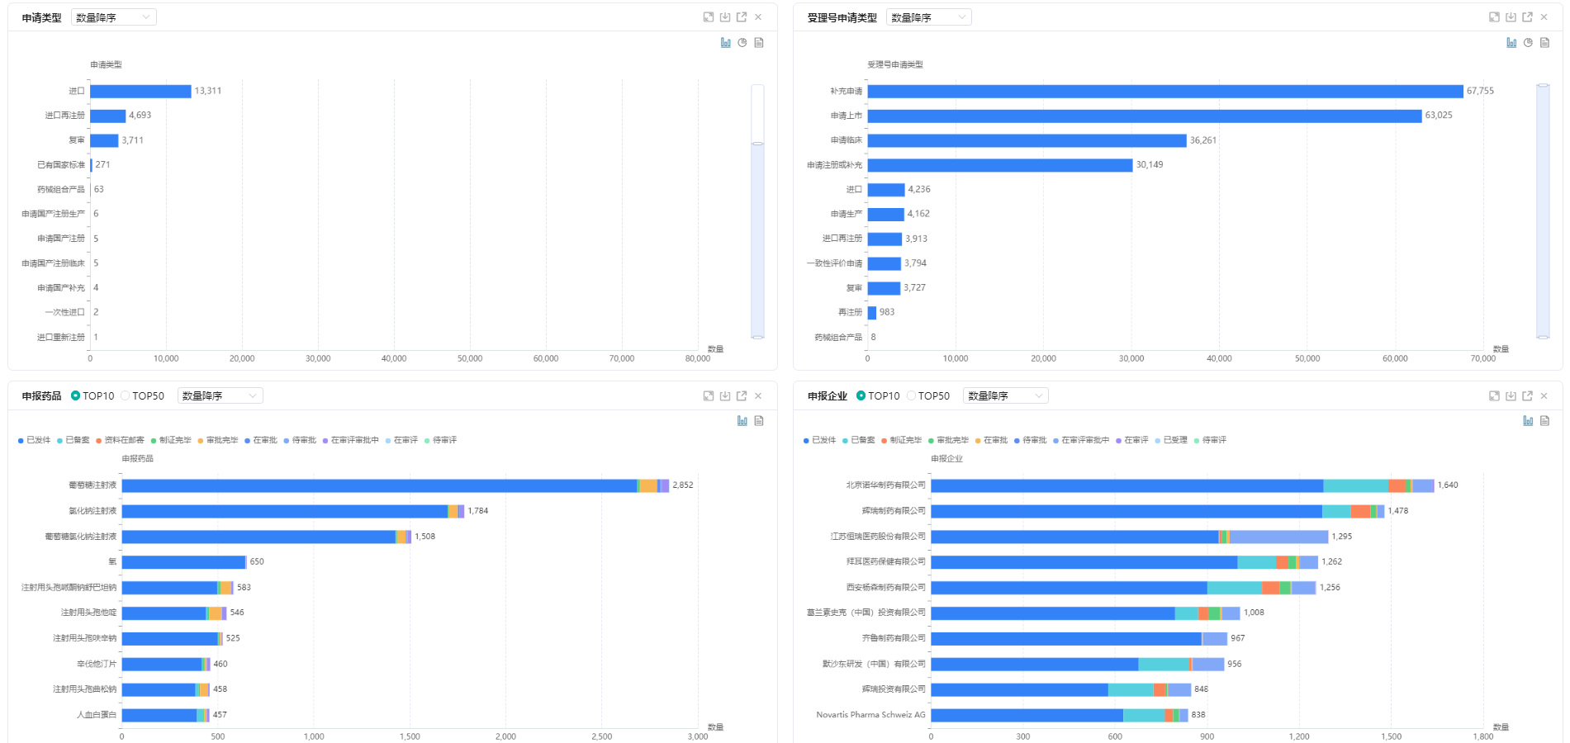Screen dimensions: 1570x743
Task: Switch 申请类型 chart to pie view
Action: pos(742,43)
